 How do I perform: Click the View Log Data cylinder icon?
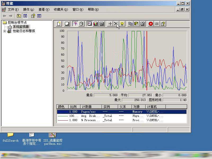pyautogui.click(x=81, y=24)
